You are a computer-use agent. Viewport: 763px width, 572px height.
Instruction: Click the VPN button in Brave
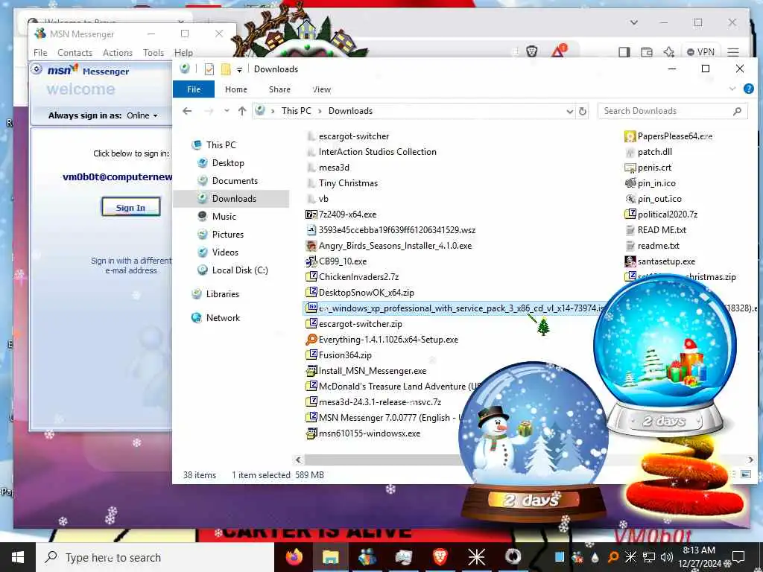click(700, 51)
